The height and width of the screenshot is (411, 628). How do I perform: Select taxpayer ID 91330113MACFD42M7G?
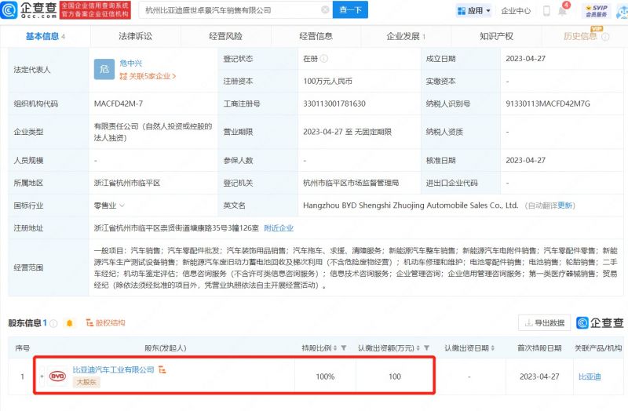point(547,104)
